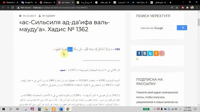200x112 pixels.
Task: Open the Chrome three-dot menu
Action: 197,7
